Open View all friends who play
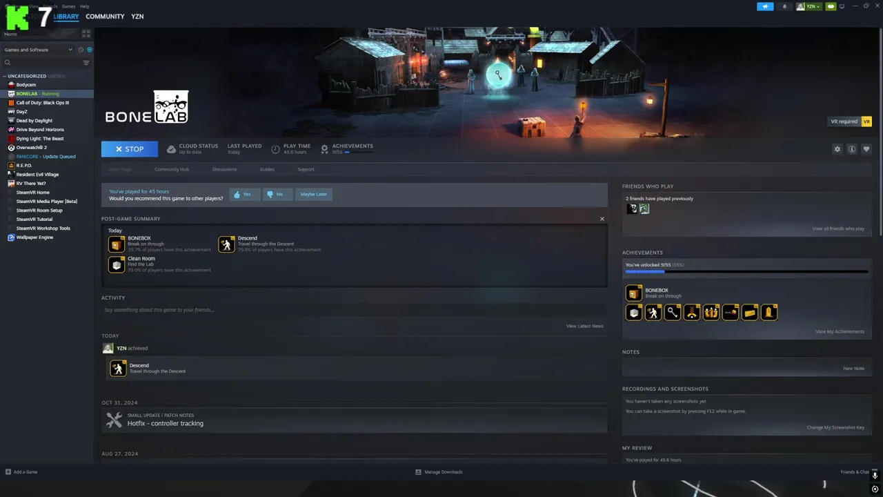883x497 pixels. click(x=838, y=228)
